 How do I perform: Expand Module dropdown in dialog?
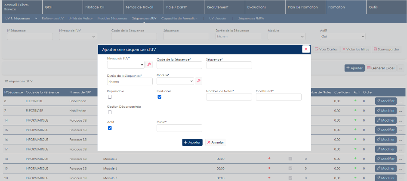[x=176, y=81]
